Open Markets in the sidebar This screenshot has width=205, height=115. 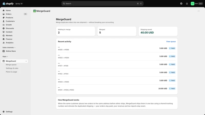point(9,36)
